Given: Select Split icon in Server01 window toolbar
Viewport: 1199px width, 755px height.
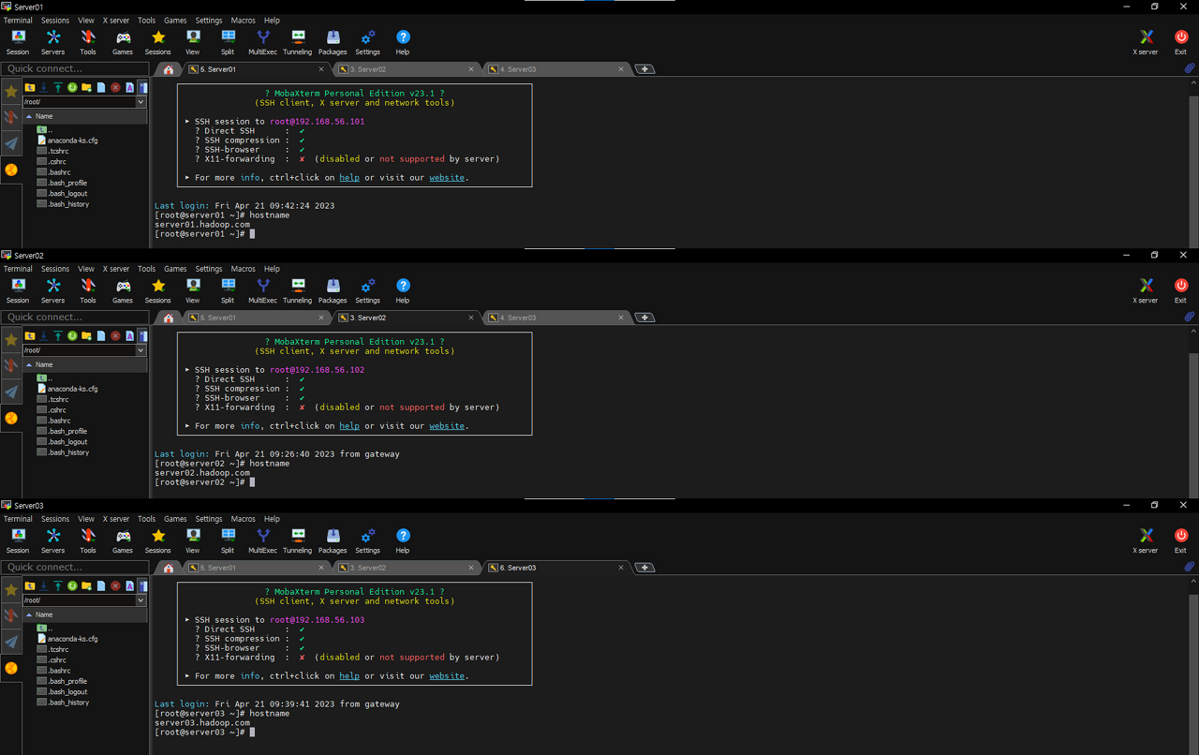Looking at the screenshot, I should tap(228, 42).
